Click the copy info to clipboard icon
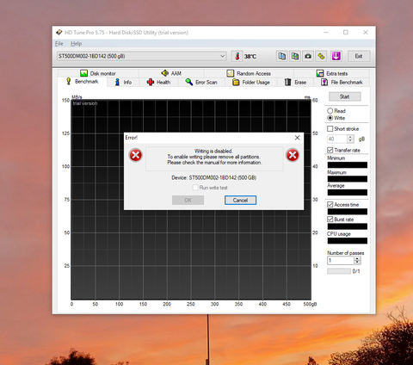413x365 pixels. tap(282, 56)
